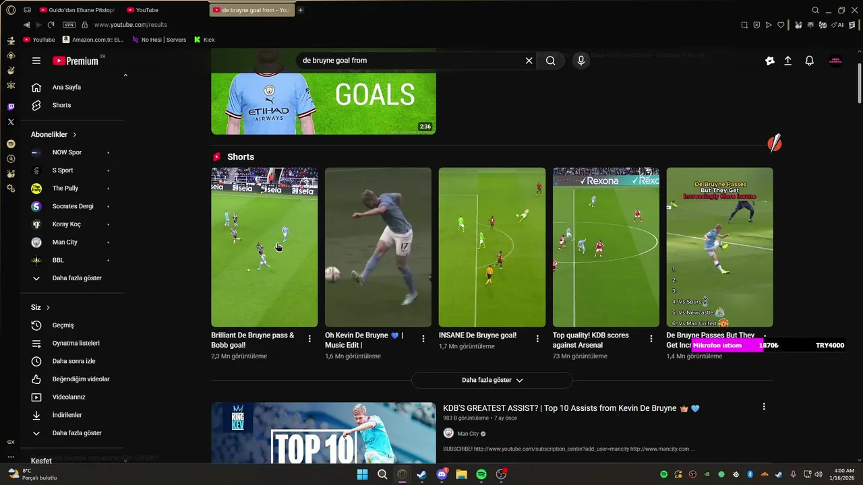Open the YouTube upload arrow icon
The width and height of the screenshot is (863, 485).
click(787, 61)
